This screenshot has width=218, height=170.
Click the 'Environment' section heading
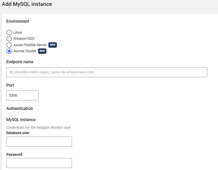point(18,21)
